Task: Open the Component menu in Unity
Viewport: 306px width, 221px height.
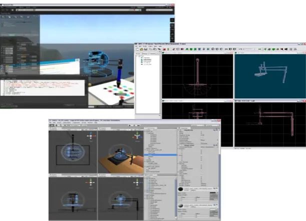Action: point(76,122)
